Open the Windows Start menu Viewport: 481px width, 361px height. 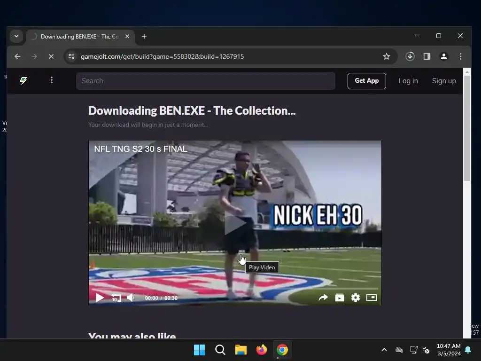coord(199,350)
